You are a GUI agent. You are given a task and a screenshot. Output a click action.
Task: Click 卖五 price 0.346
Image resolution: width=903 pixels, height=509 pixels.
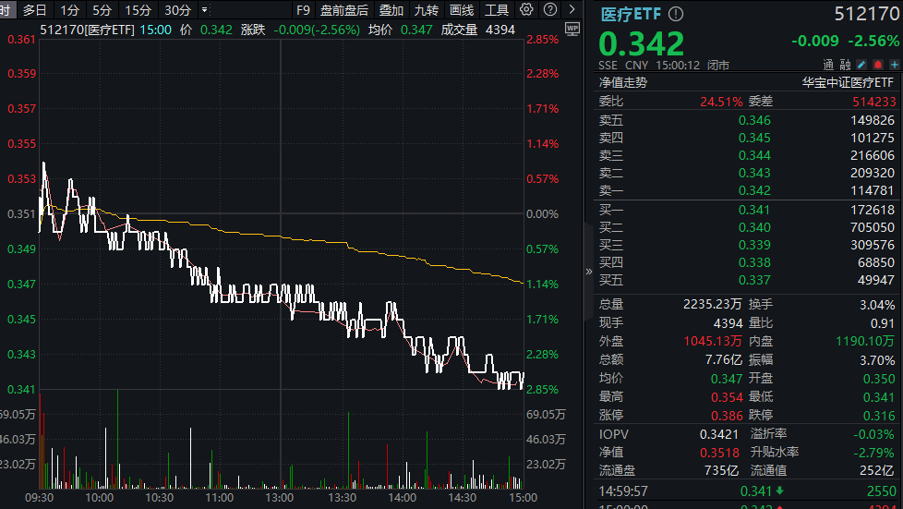(754, 120)
